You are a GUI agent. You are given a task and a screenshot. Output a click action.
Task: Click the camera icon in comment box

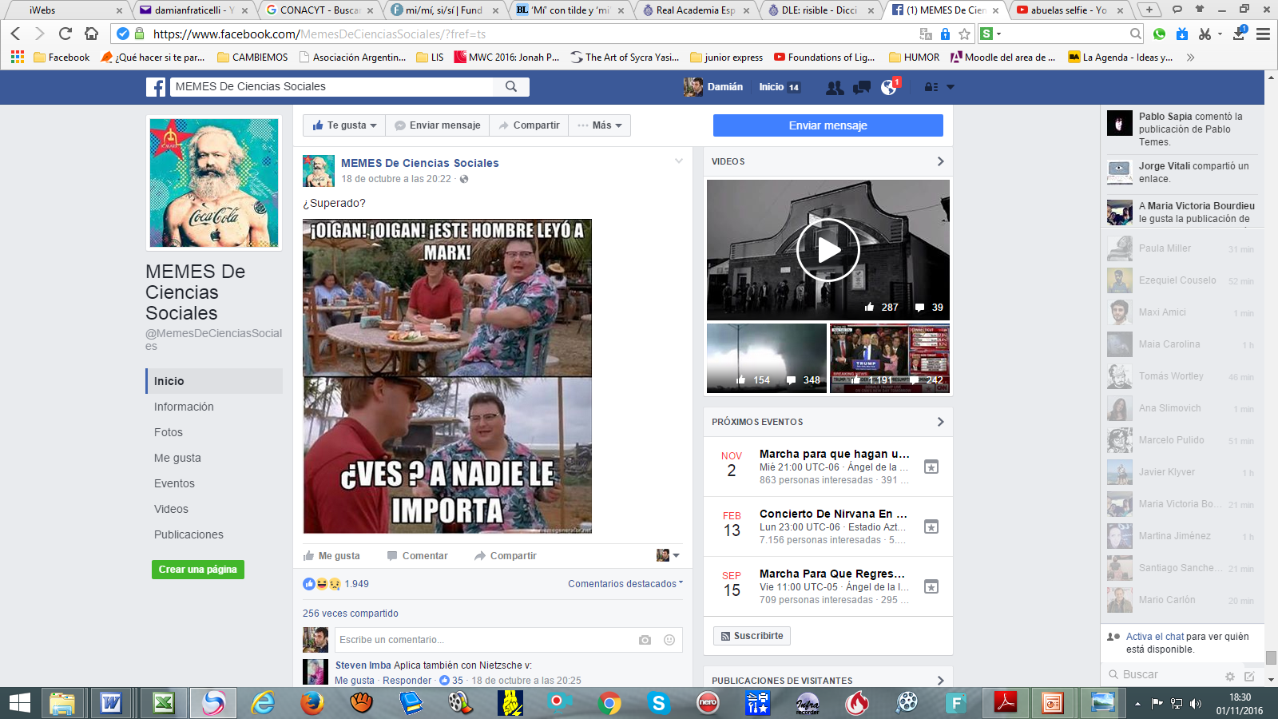click(645, 640)
